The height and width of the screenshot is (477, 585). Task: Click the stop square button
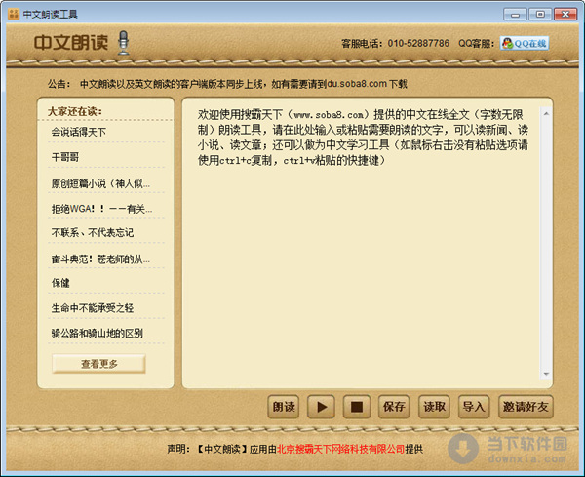pyautogui.click(x=357, y=407)
